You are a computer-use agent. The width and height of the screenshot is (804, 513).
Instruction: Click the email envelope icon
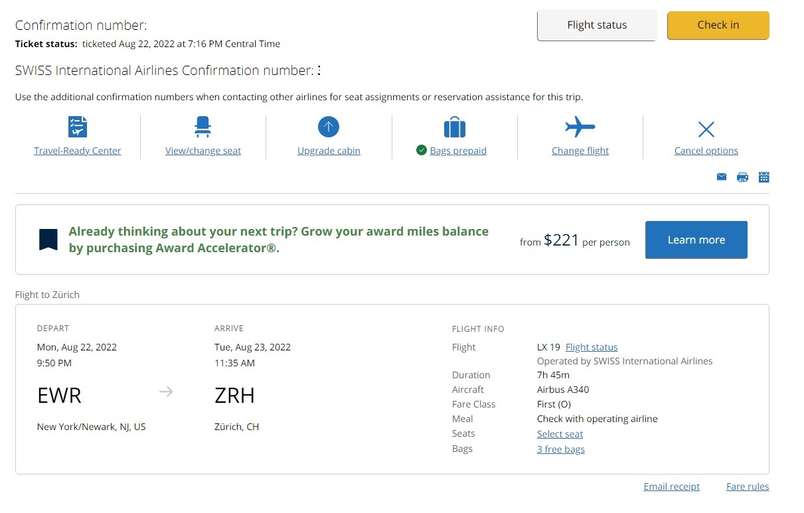coord(722,177)
